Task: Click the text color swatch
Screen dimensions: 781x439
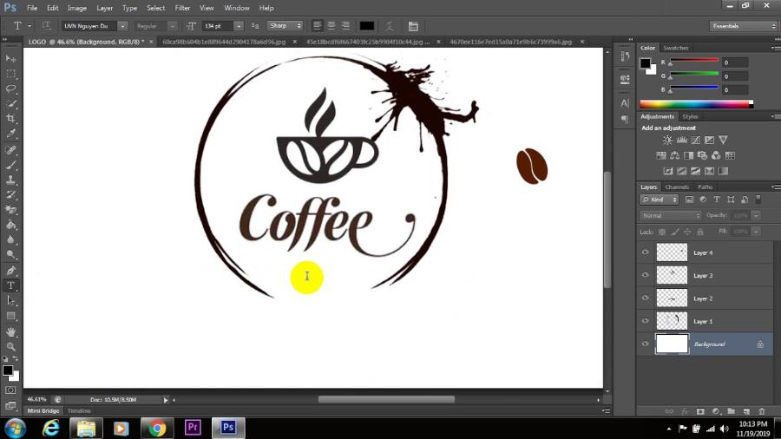Action: click(x=367, y=26)
